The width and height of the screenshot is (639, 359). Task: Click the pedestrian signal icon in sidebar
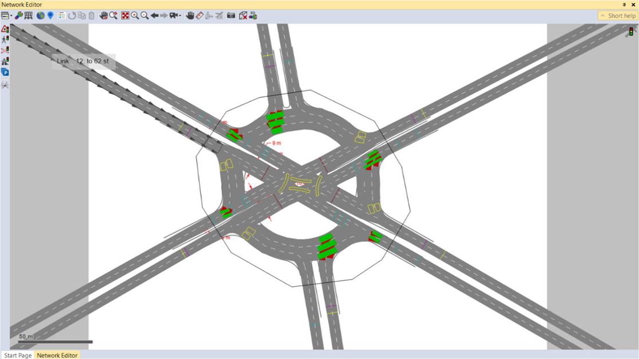coord(5,39)
